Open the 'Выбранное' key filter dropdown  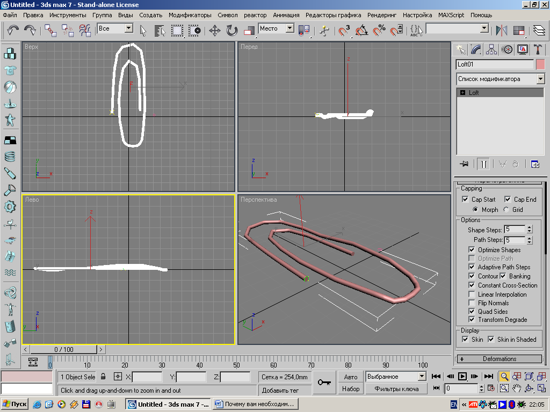[x=422, y=377]
